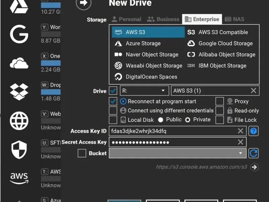The height and width of the screenshot is (202, 269).
Task: Select the Y: drive entry
Action: tap(51, 34)
